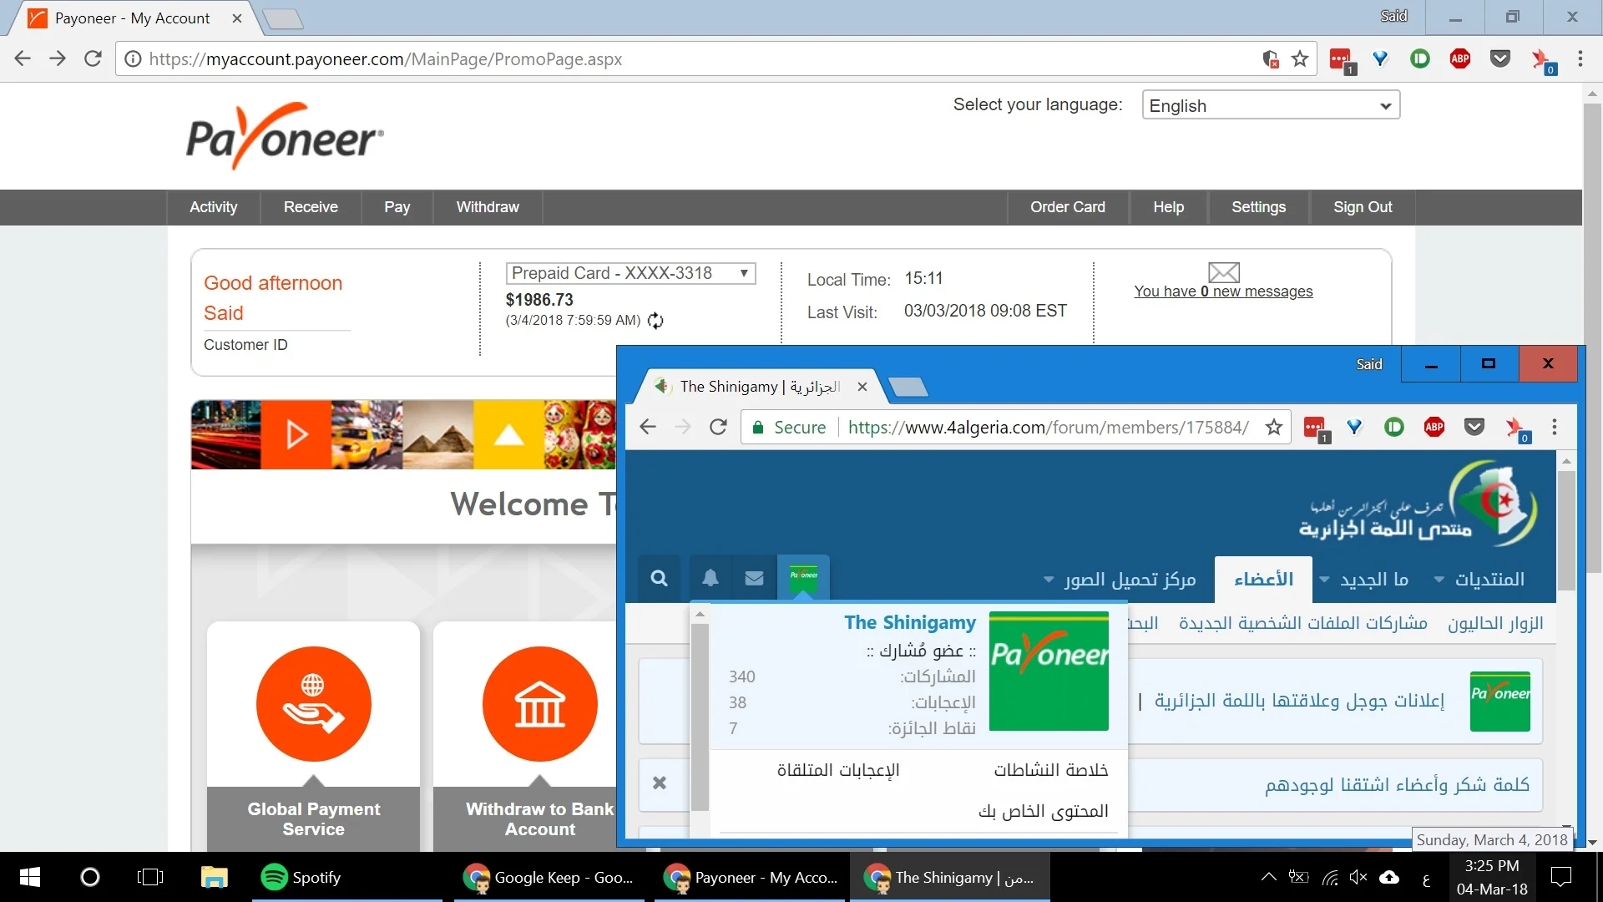This screenshot has height=902, width=1603.
Task: Open the Payoneer avatar user menu on the forum
Action: click(x=803, y=578)
